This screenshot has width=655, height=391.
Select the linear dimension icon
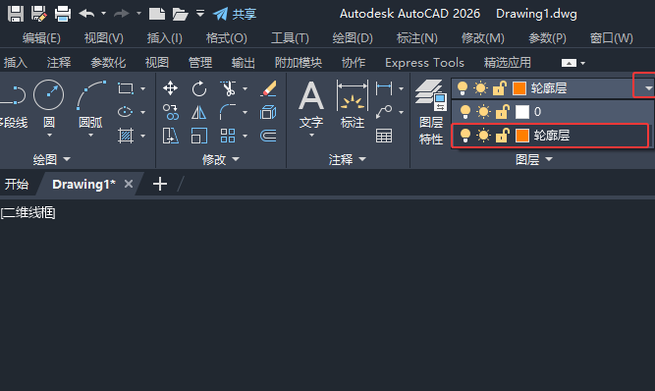click(384, 88)
